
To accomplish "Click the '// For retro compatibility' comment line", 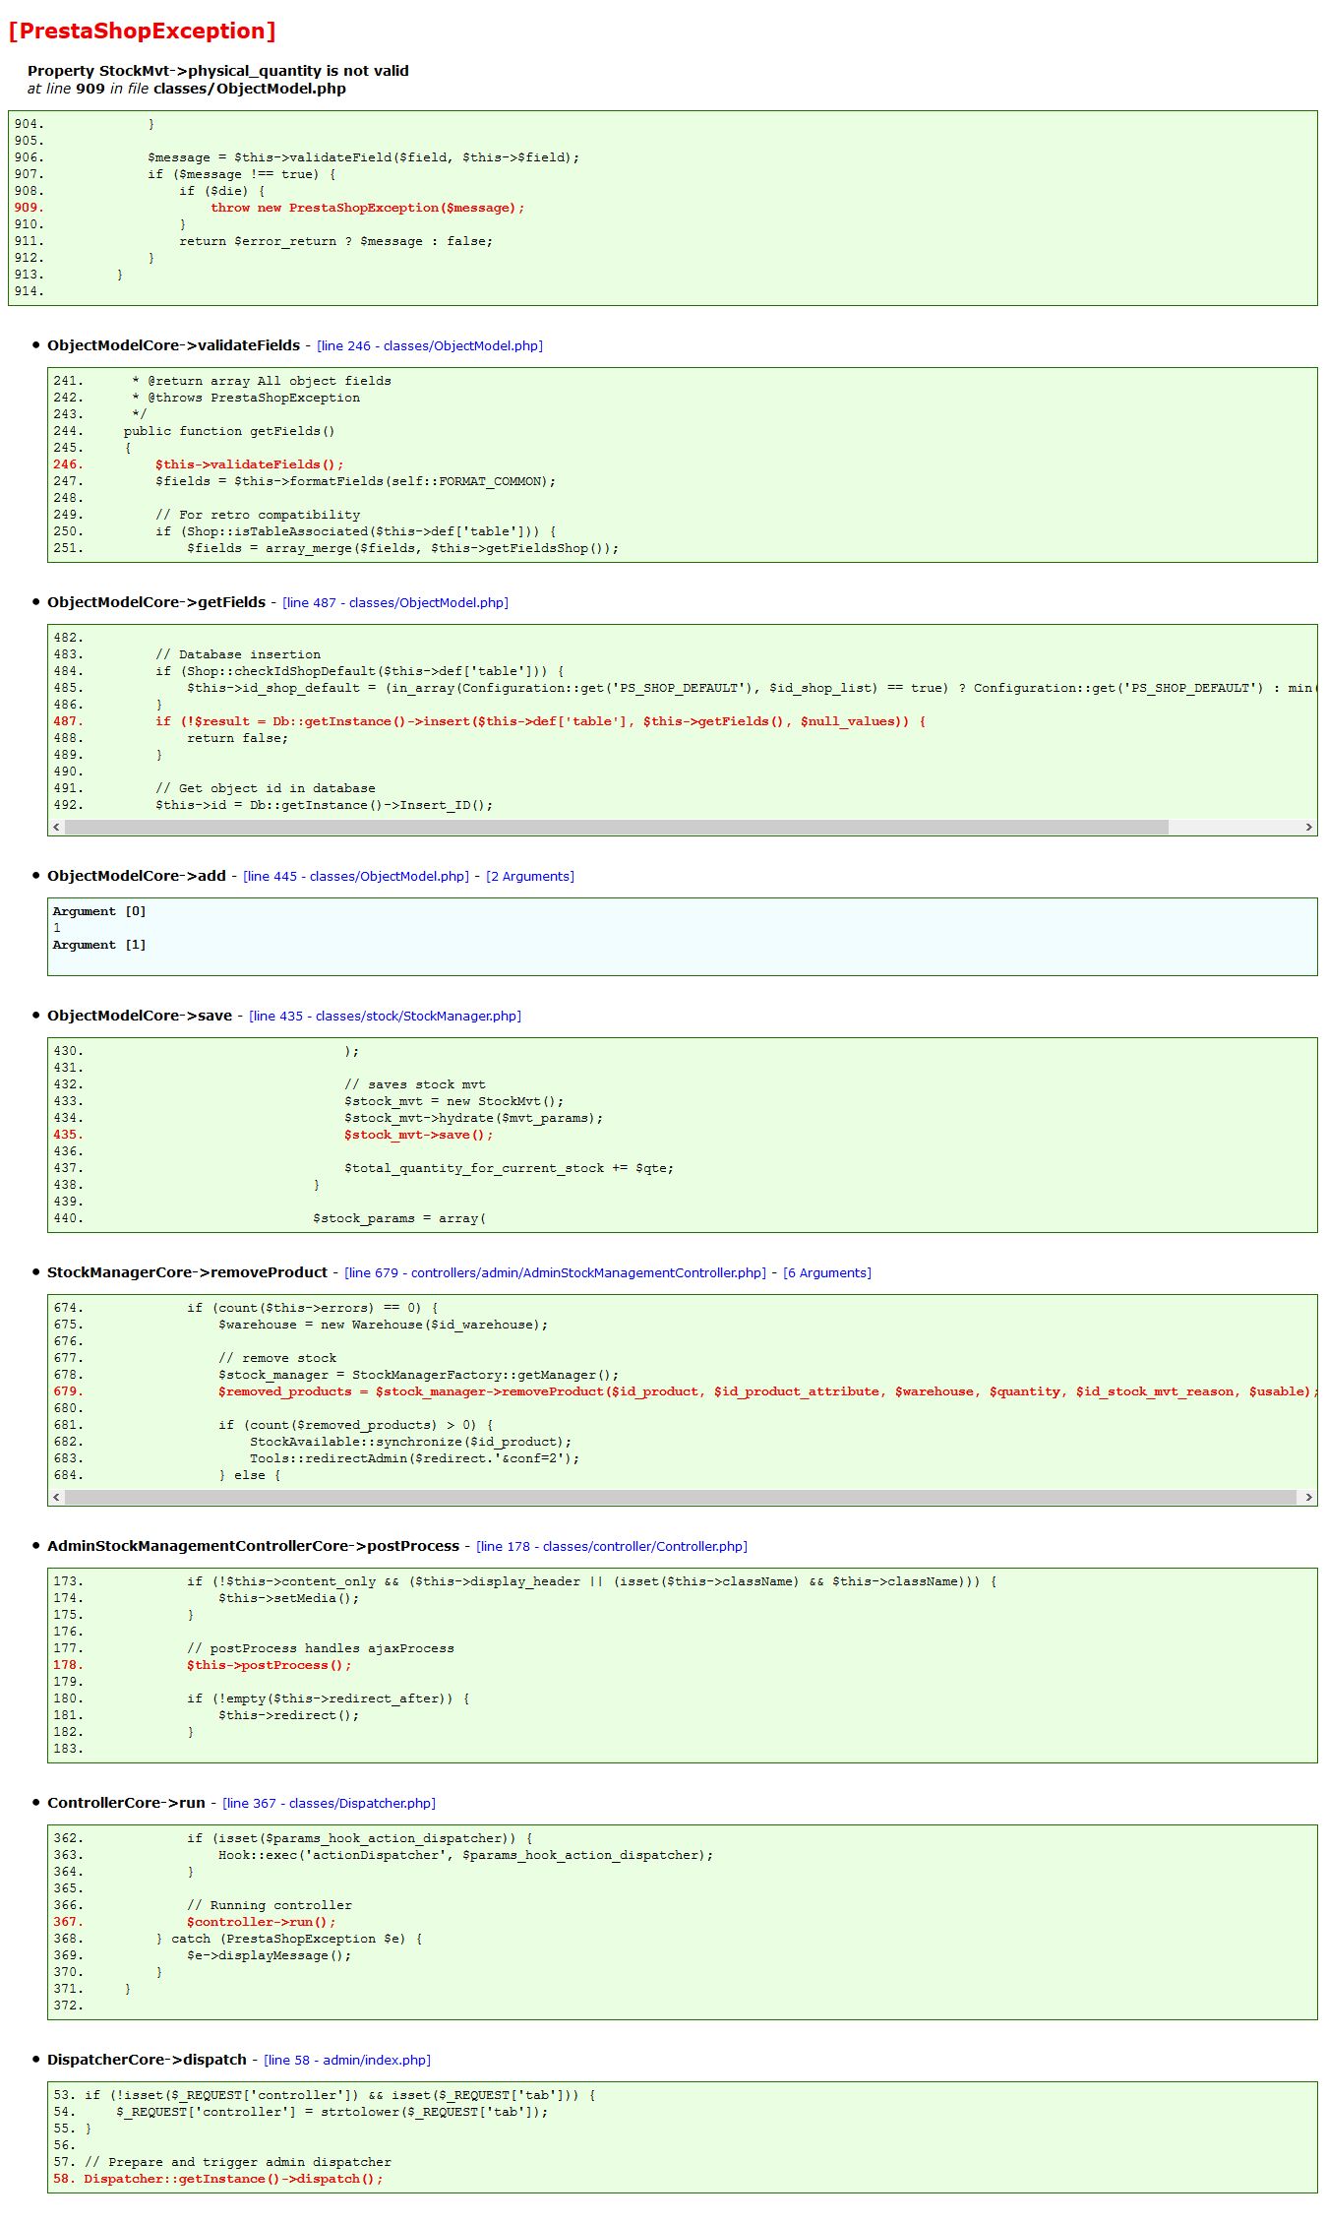I will point(258,516).
